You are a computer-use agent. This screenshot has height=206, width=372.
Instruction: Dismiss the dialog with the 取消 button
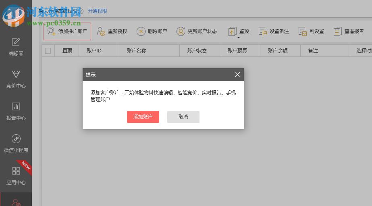click(183, 117)
